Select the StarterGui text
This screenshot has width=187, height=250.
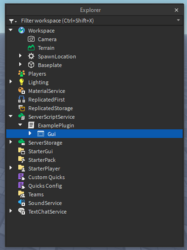(x=40, y=151)
